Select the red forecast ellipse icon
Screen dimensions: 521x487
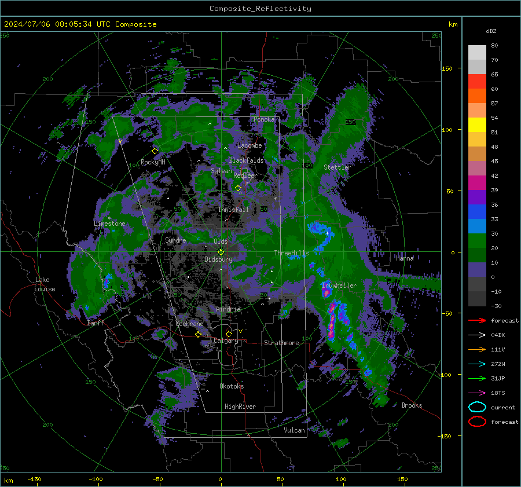(477, 422)
